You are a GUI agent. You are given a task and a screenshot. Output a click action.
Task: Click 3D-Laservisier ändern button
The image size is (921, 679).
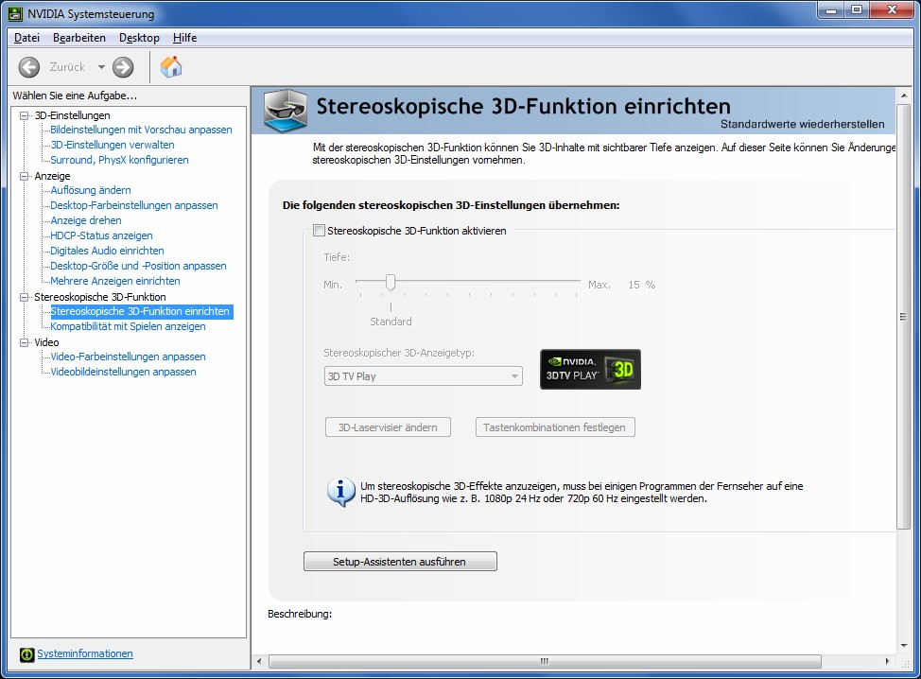(388, 427)
